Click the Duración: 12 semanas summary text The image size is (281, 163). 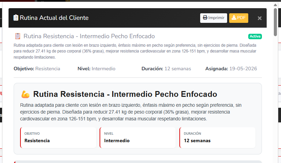166,69
